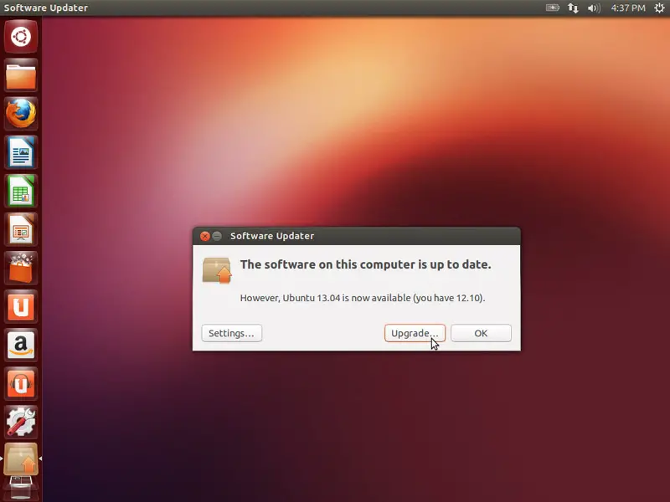The height and width of the screenshot is (502, 670).
Task: Click the package update icon in the dialog
Action: point(217,270)
